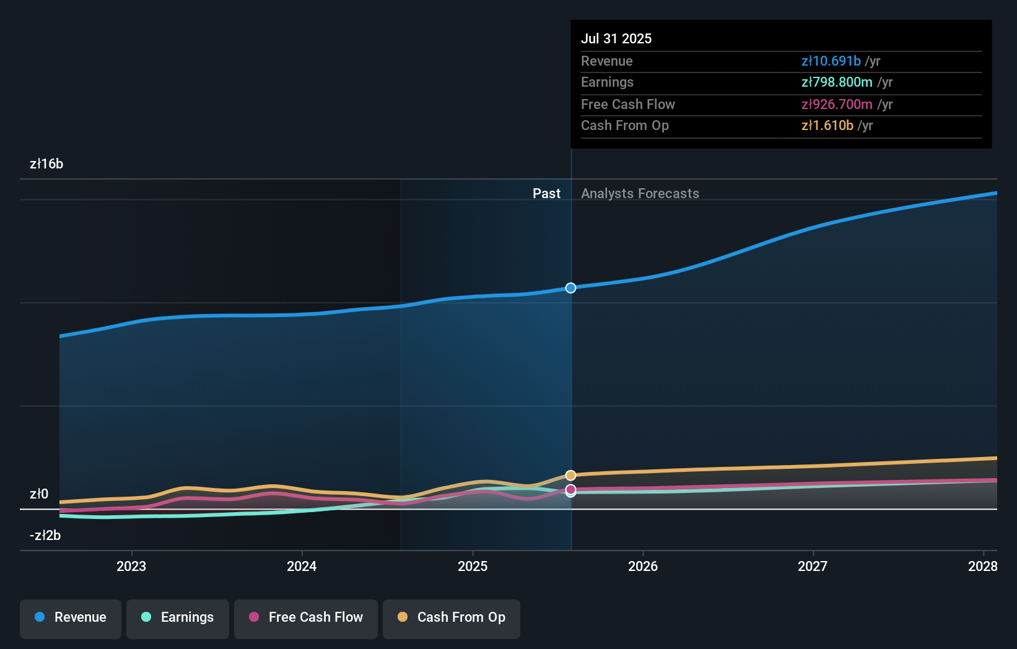Toggle the Earnings series visibility
This screenshot has width=1017, height=649.
(x=178, y=617)
